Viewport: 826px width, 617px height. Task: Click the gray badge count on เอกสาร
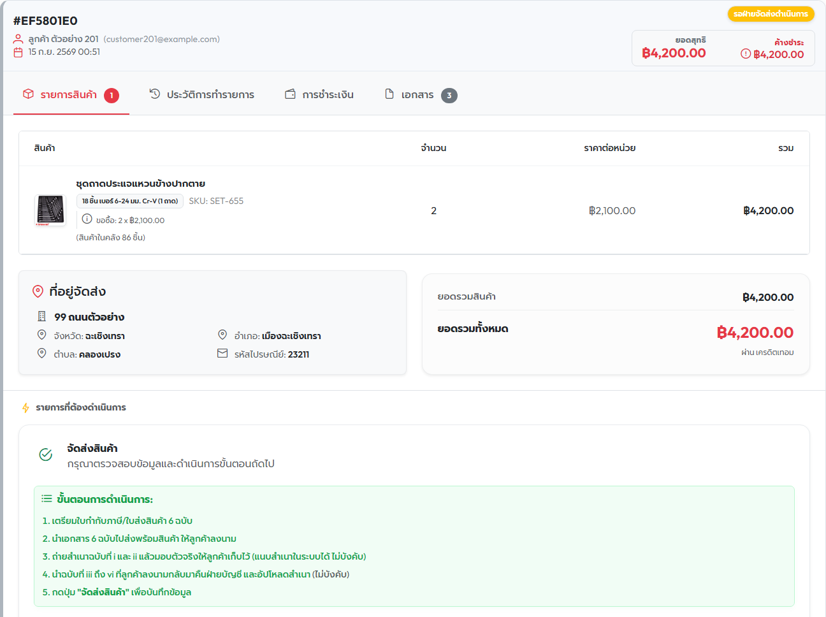pos(449,96)
